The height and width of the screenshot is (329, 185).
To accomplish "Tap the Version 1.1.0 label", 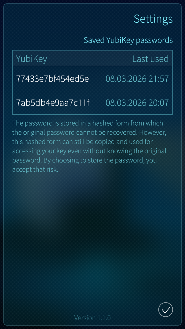I will [92, 318].
